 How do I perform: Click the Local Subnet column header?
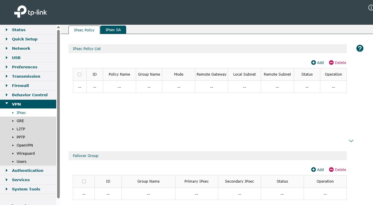[x=244, y=74]
